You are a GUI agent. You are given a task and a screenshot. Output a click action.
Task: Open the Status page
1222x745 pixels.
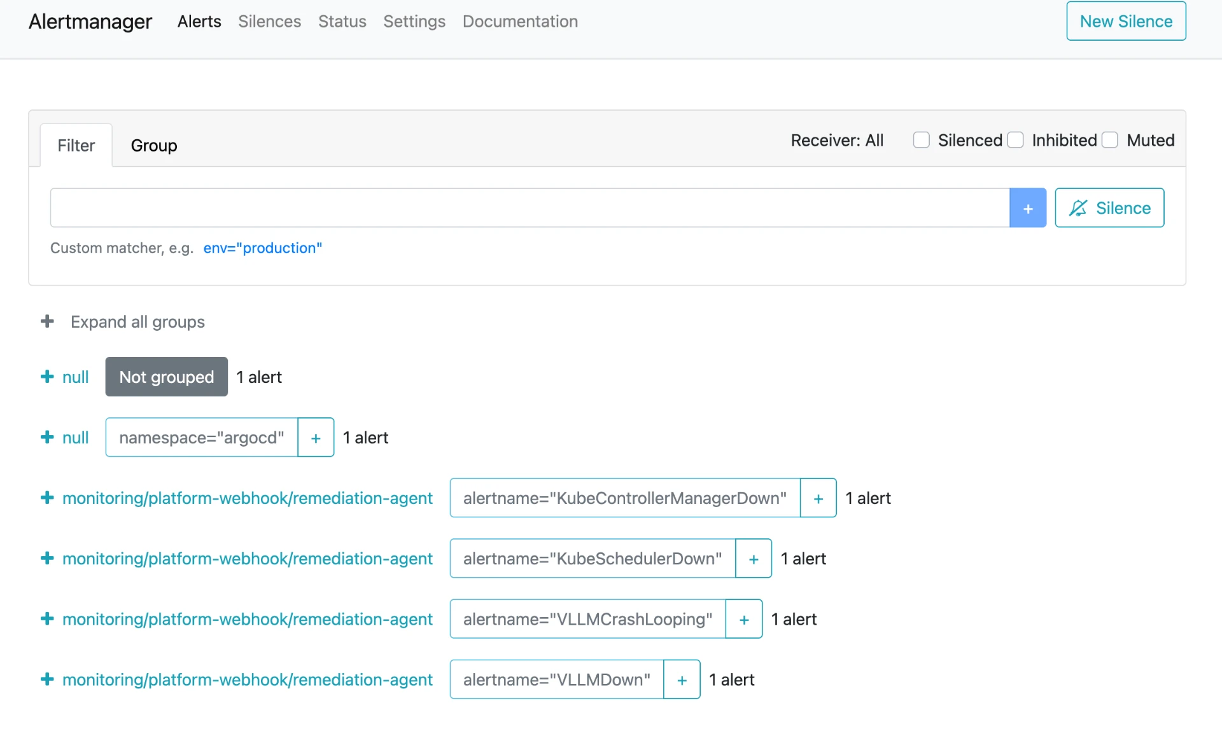(342, 22)
